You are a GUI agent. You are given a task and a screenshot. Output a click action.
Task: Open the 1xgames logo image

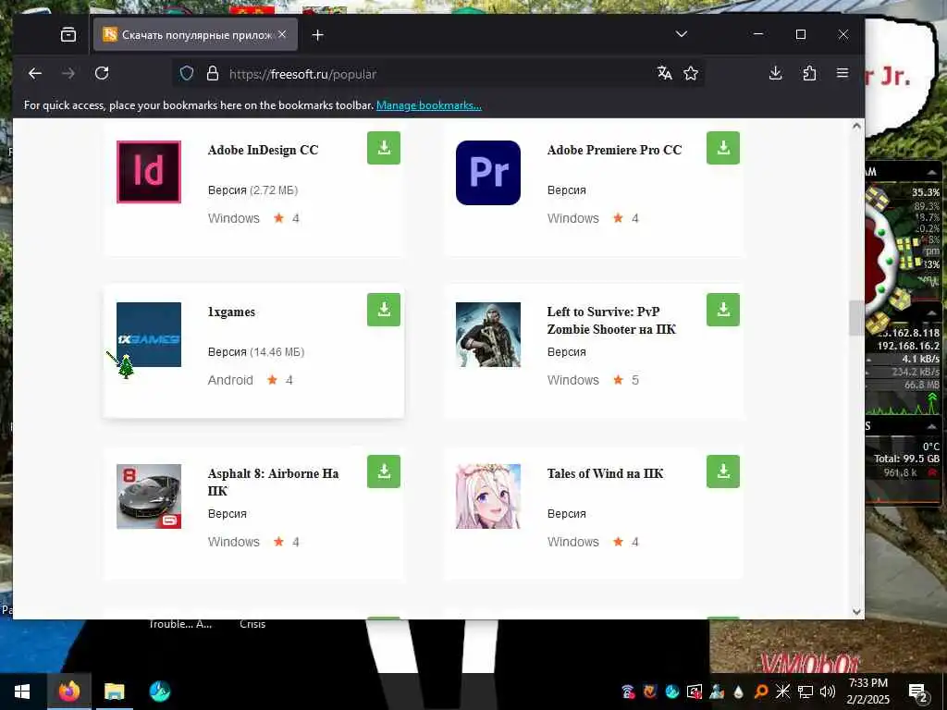click(149, 335)
